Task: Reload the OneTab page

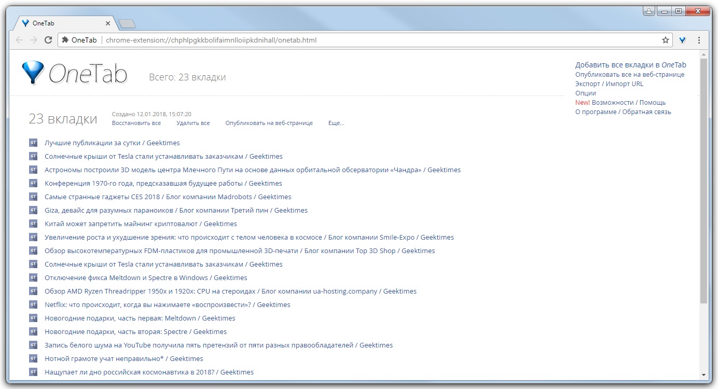Action: 48,40
